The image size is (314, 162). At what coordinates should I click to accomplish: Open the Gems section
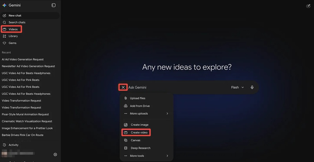tap(30, 43)
